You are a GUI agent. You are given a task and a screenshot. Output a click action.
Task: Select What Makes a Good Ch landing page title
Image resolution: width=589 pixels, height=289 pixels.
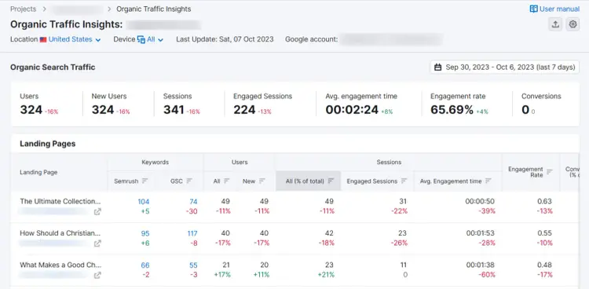(60, 265)
